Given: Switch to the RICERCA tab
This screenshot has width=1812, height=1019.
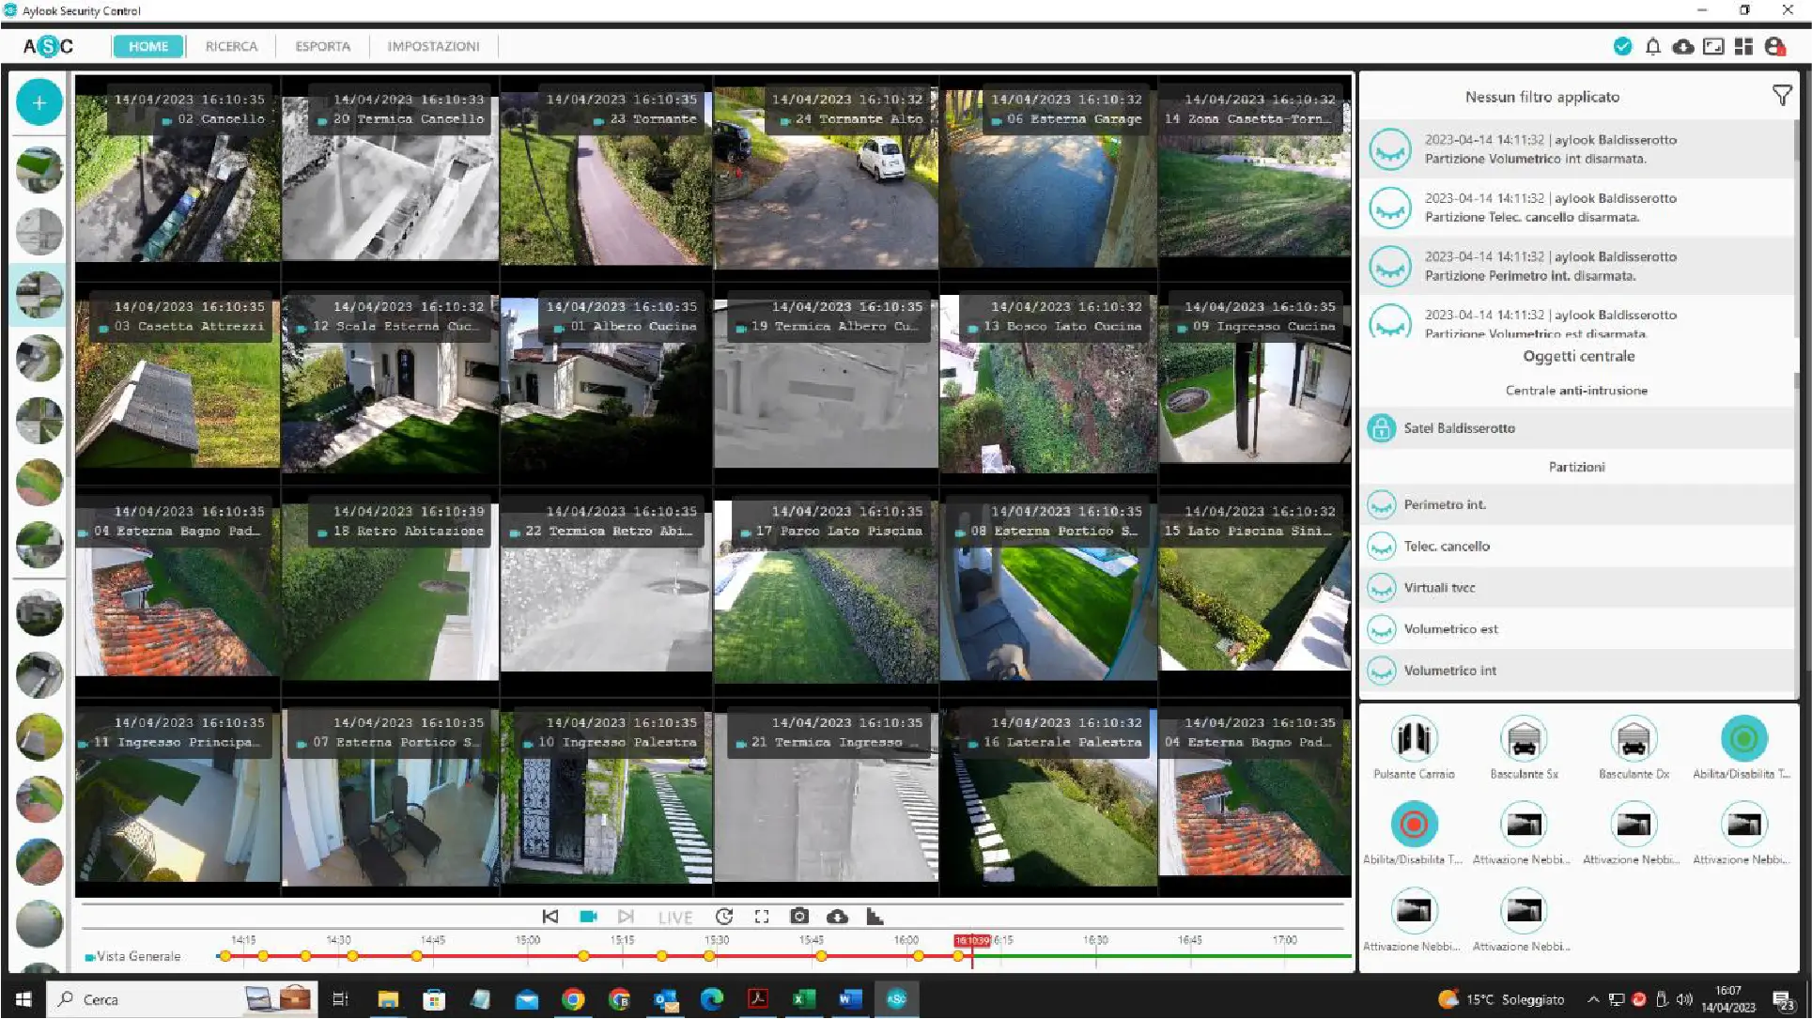Looking at the screenshot, I should [x=231, y=46].
